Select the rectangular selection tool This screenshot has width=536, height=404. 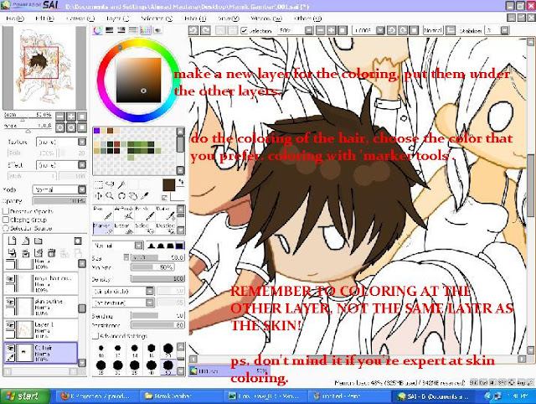pos(99,184)
